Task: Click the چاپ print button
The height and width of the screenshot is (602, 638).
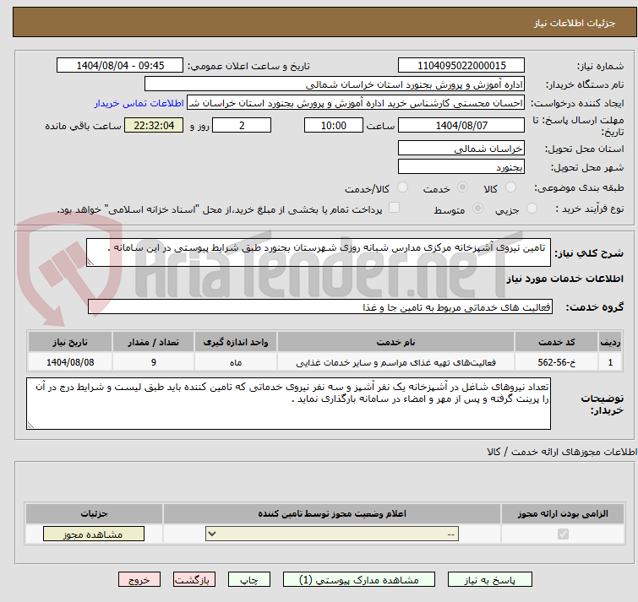Action: coord(248,580)
